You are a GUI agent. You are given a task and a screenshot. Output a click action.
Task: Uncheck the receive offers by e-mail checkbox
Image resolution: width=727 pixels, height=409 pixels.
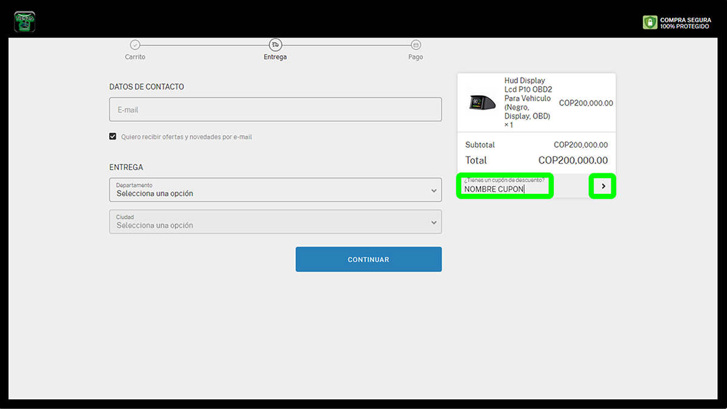tap(113, 136)
